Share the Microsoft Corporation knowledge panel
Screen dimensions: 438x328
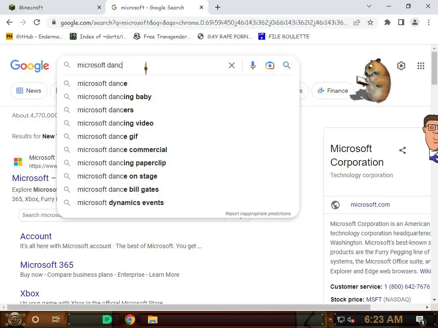tap(402, 150)
